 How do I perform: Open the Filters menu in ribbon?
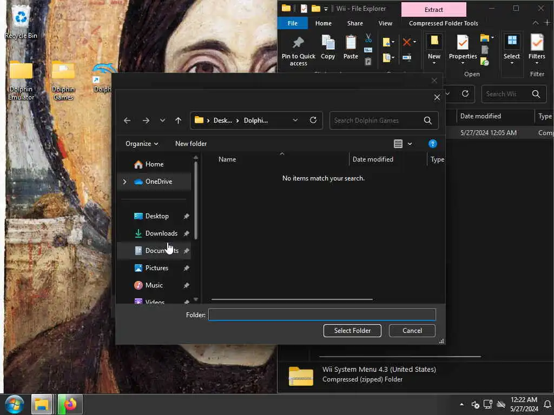[536, 49]
